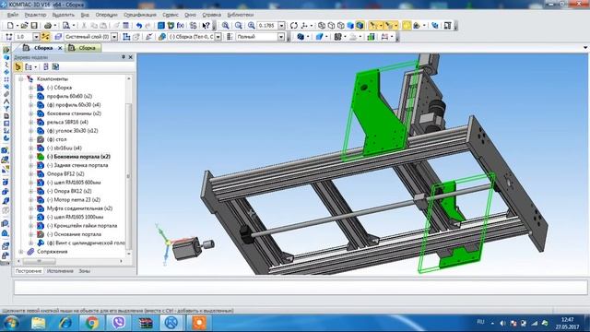
Task: Click the rotate view icon
Action: (x=294, y=26)
